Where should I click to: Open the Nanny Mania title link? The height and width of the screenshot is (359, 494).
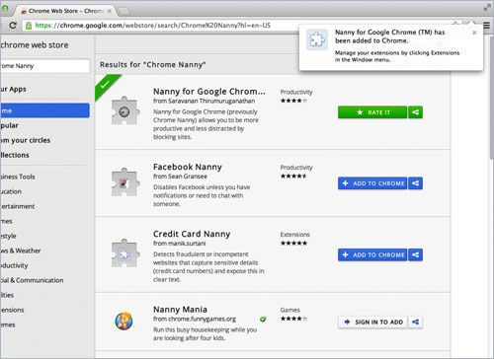coord(180,310)
